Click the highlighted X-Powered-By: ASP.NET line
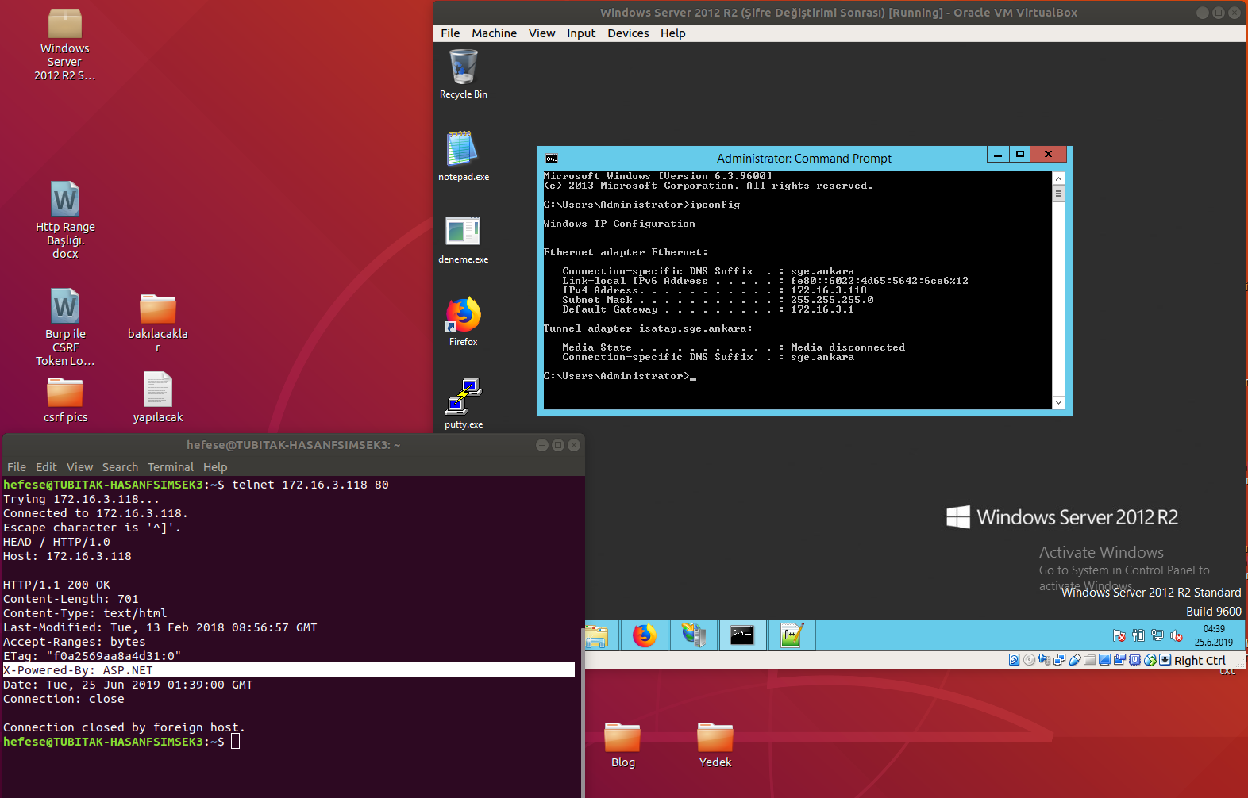The height and width of the screenshot is (798, 1248). pos(289,670)
